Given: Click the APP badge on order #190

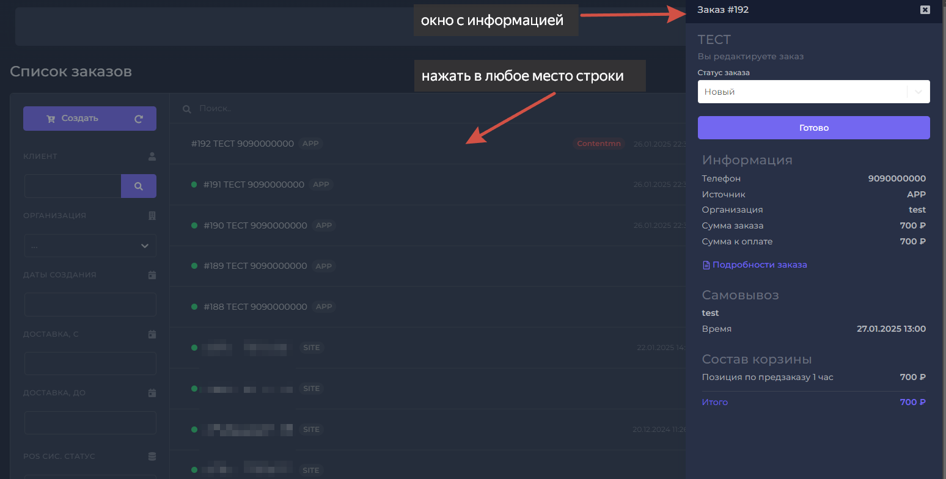Looking at the screenshot, I should [x=324, y=225].
